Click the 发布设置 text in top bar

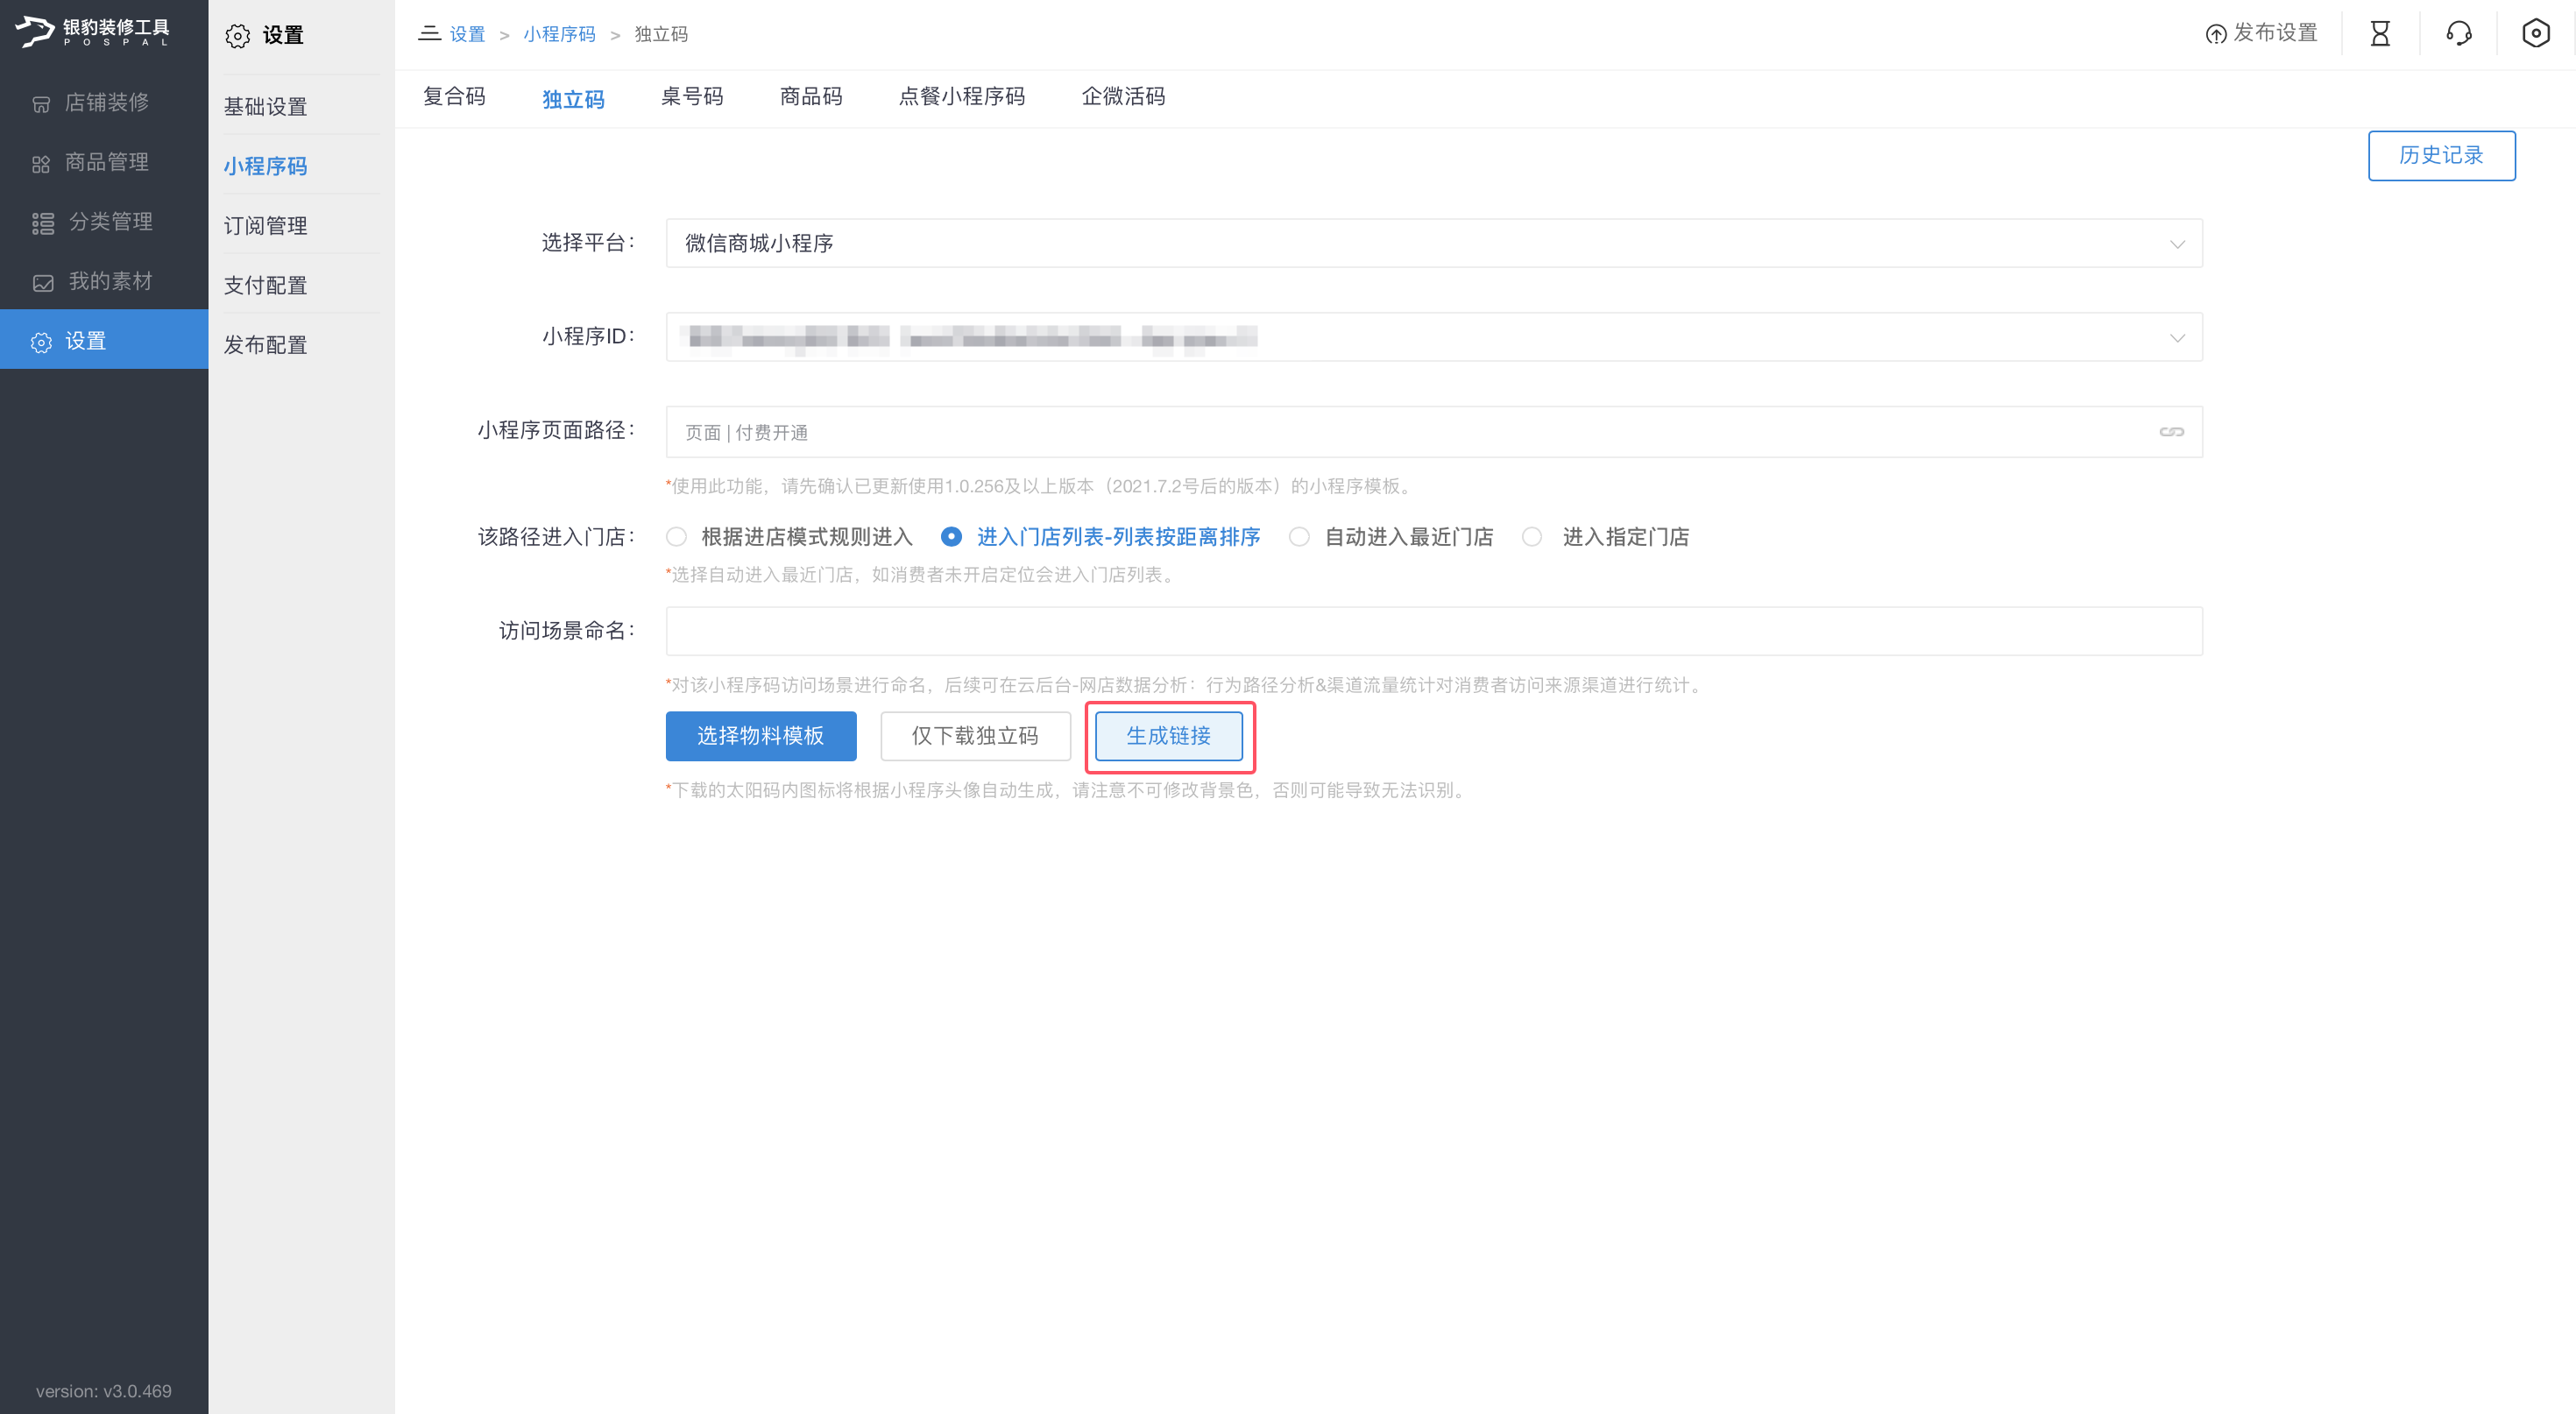point(2275,33)
